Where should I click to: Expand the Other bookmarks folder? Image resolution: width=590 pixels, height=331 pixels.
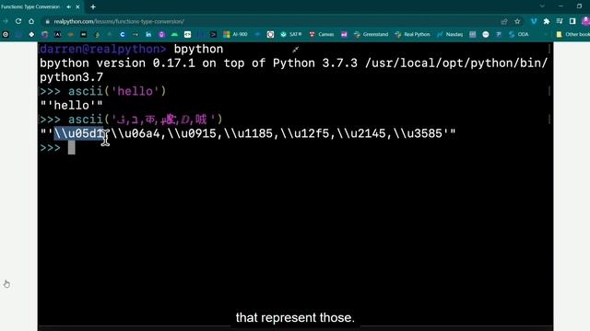pos(573,34)
